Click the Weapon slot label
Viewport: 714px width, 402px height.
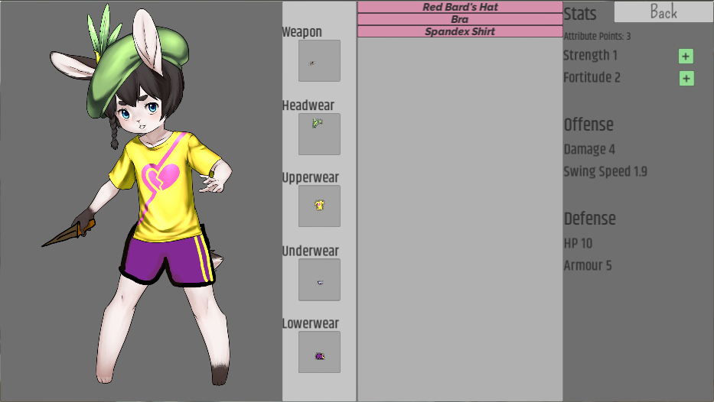coord(302,32)
